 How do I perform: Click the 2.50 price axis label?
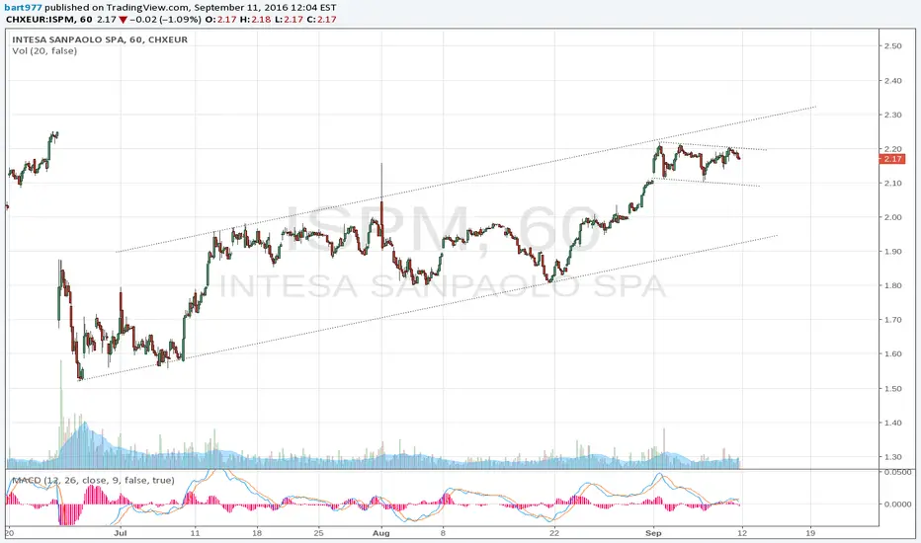[892, 45]
